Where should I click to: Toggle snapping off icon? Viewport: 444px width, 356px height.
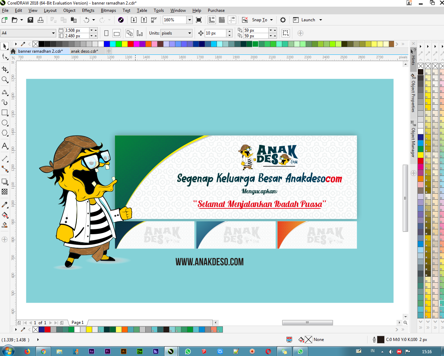245,20
